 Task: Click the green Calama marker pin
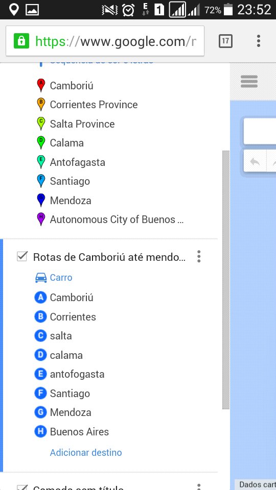(41, 143)
